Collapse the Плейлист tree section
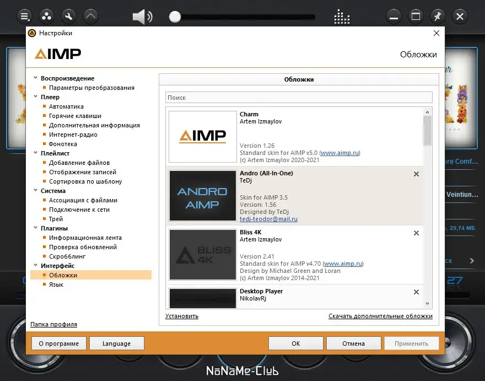This screenshot has width=485, height=381. click(36, 153)
